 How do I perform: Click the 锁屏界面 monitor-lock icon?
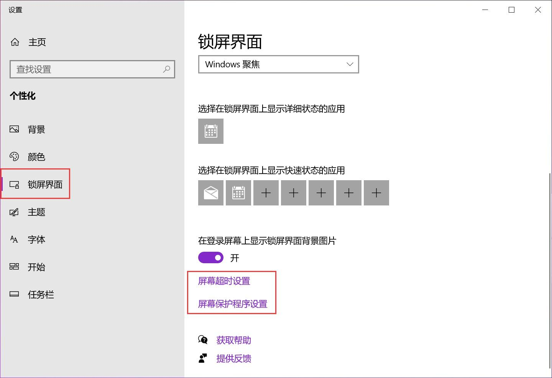point(14,184)
